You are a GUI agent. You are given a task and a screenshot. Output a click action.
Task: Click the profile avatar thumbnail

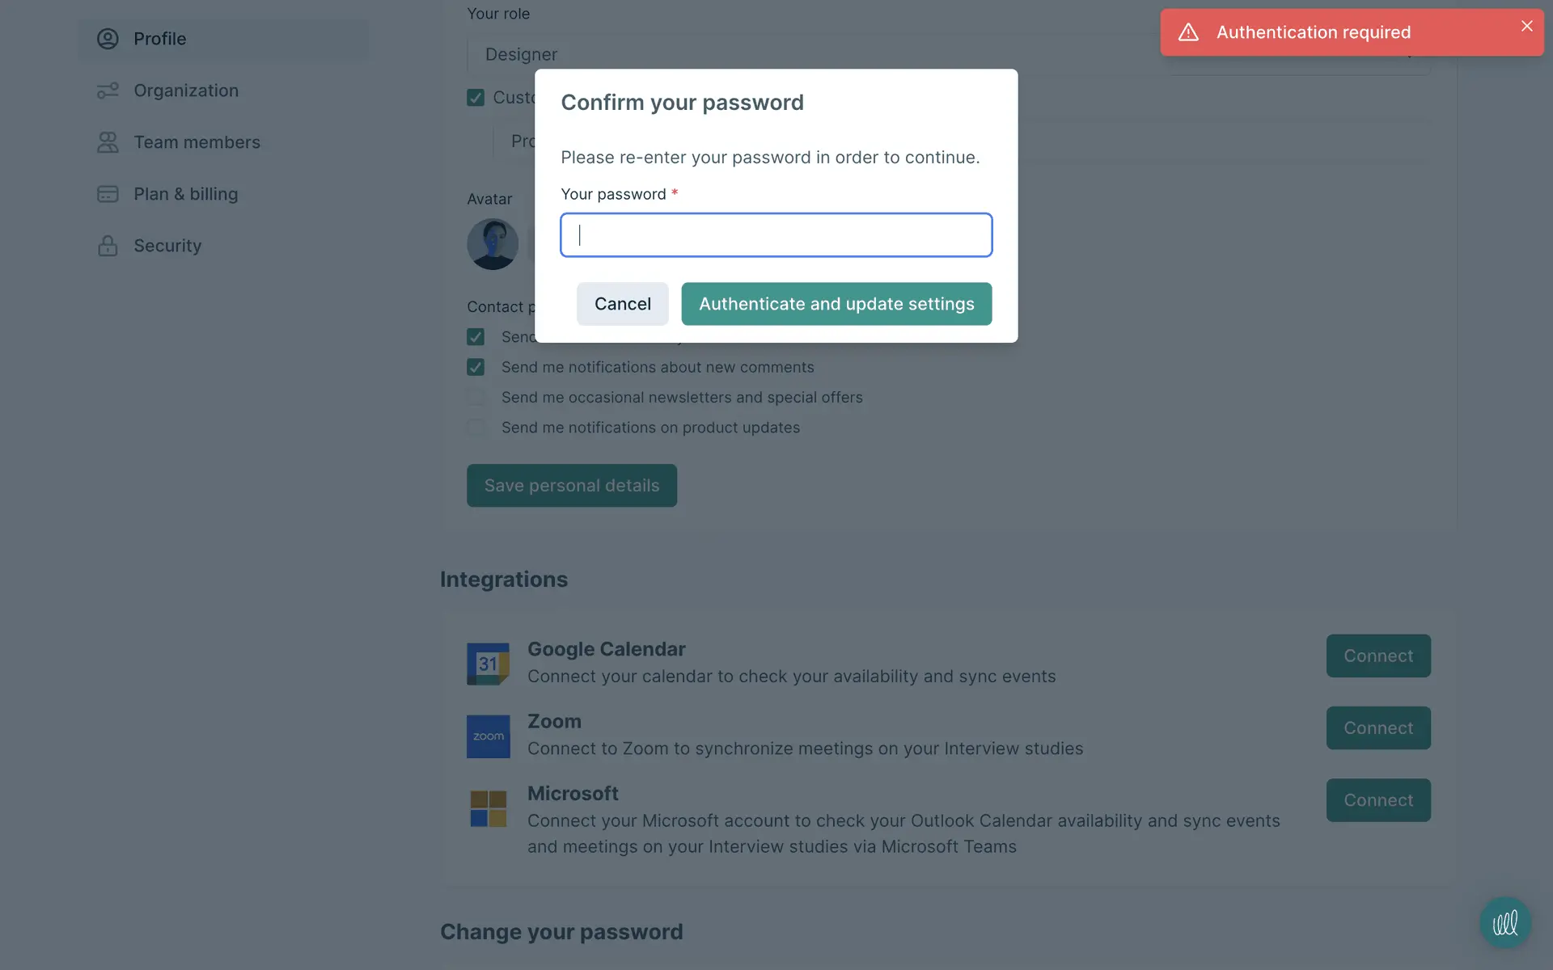(493, 243)
